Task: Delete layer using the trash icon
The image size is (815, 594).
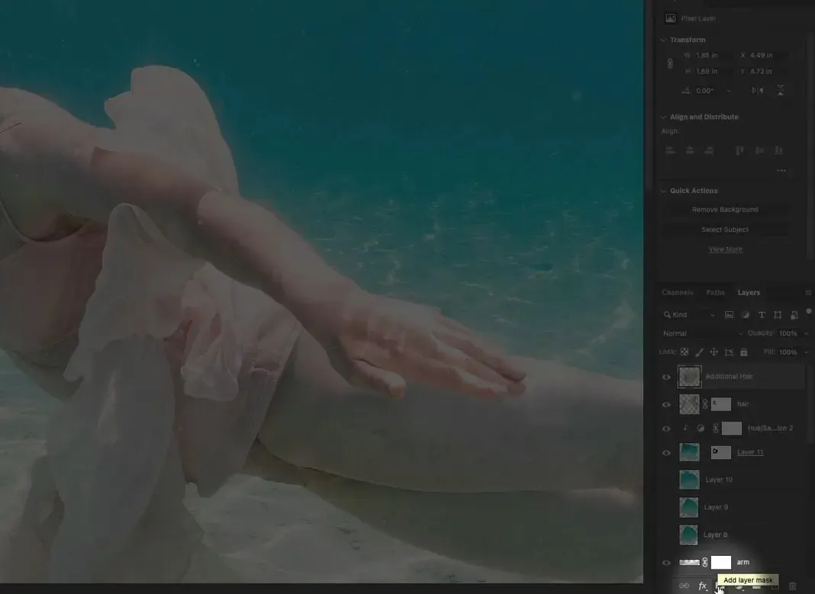Action: [x=793, y=586]
